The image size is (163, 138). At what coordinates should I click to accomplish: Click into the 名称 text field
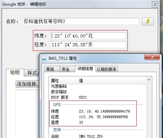pyautogui.click(x=81, y=21)
